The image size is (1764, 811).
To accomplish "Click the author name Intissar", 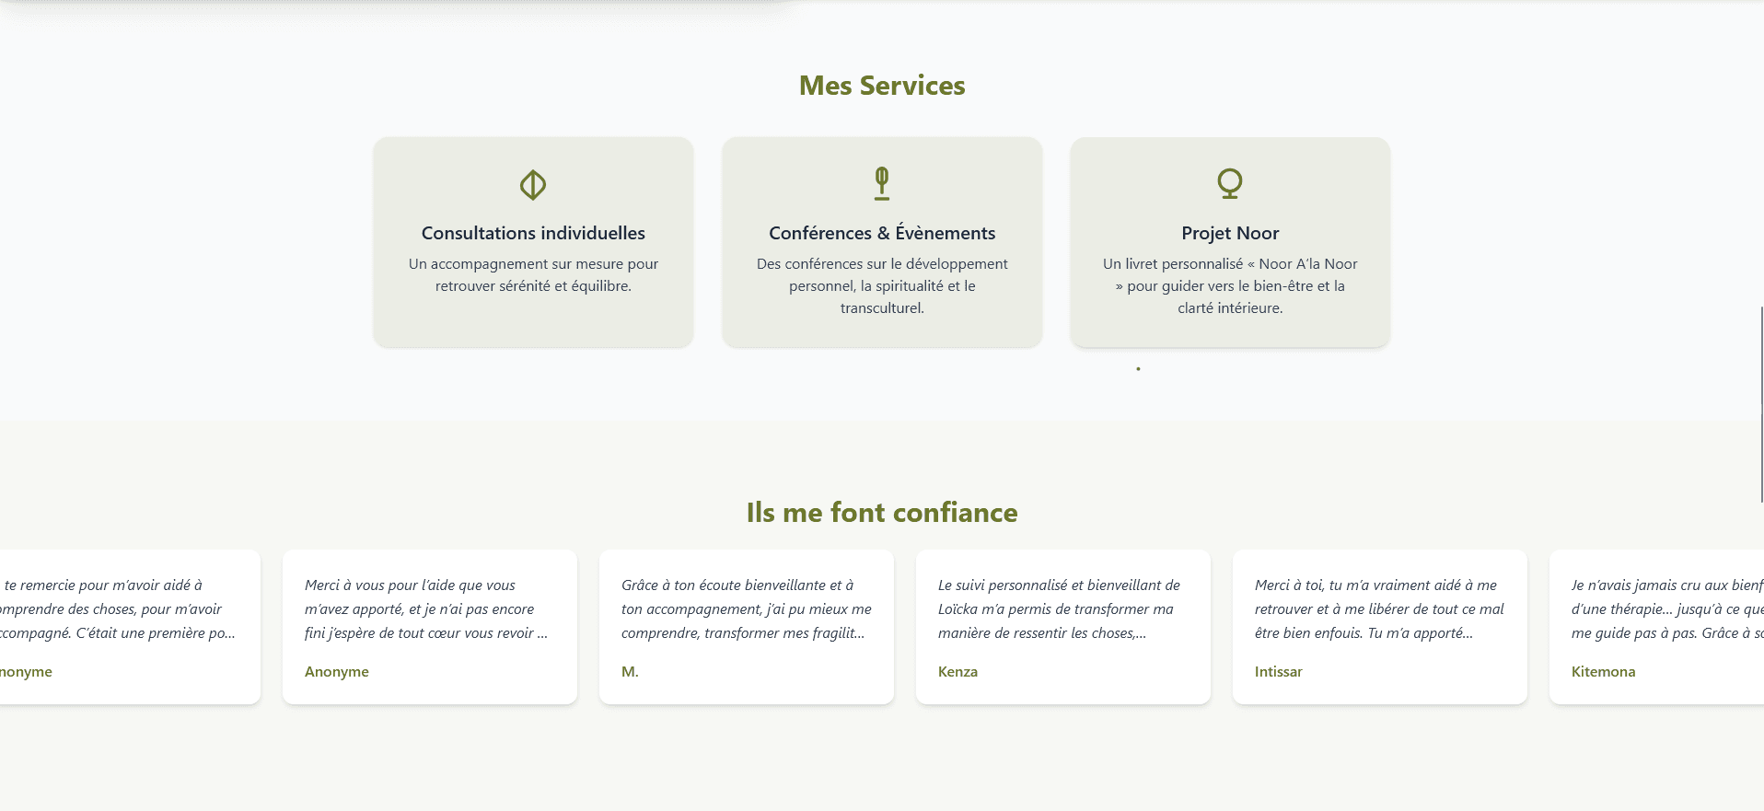I will click(1278, 672).
